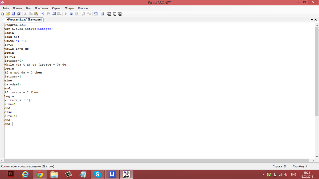Open the Сервис menu
This screenshot has width=319, height=179.
(x=56, y=8)
